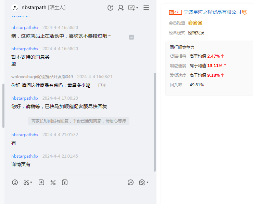Open 宁波星海之程贸易有限公司 company link
This screenshot has height=204, width=253.
click(x=212, y=12)
